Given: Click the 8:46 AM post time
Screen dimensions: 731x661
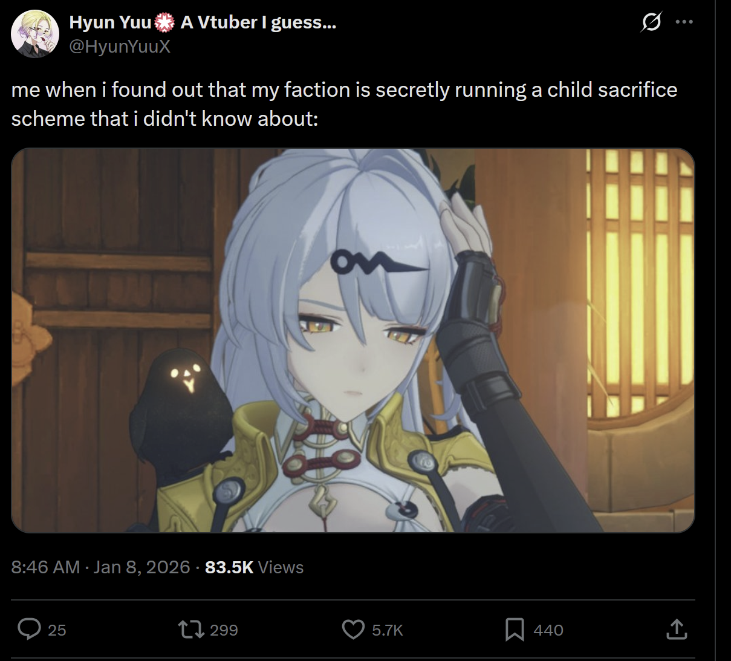Looking at the screenshot, I should 45,567.
